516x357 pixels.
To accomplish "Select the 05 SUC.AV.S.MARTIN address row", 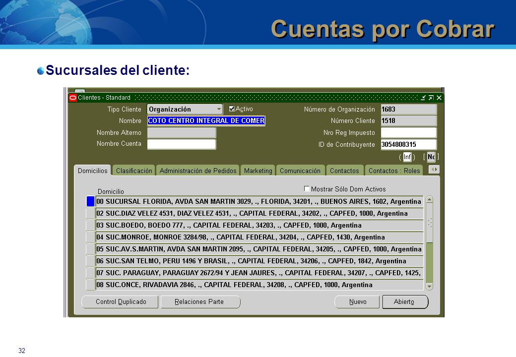I will coord(259,249).
